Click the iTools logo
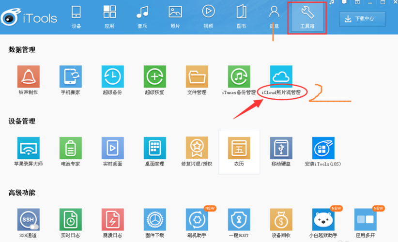This screenshot has height=242, width=398. pos(29,17)
